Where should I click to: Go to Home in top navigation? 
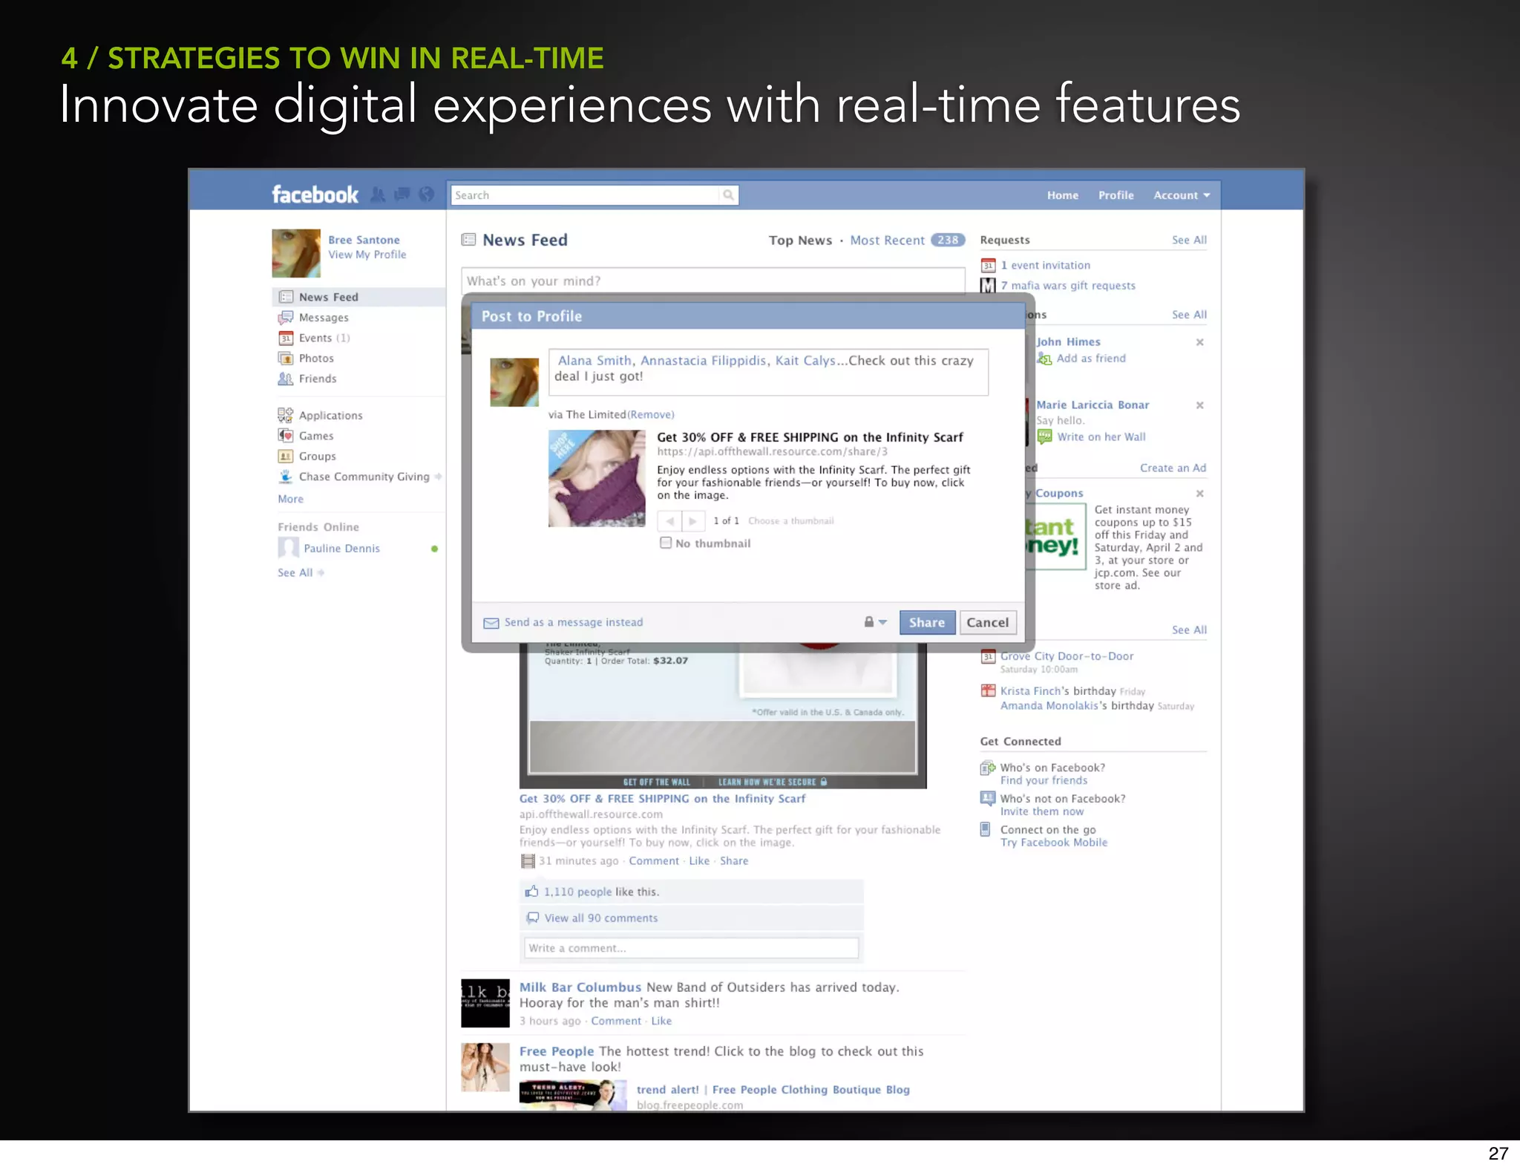(x=1063, y=195)
